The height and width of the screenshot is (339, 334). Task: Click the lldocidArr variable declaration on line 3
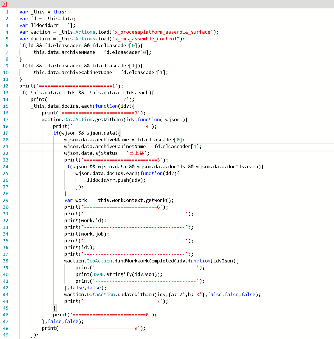click(x=45, y=25)
